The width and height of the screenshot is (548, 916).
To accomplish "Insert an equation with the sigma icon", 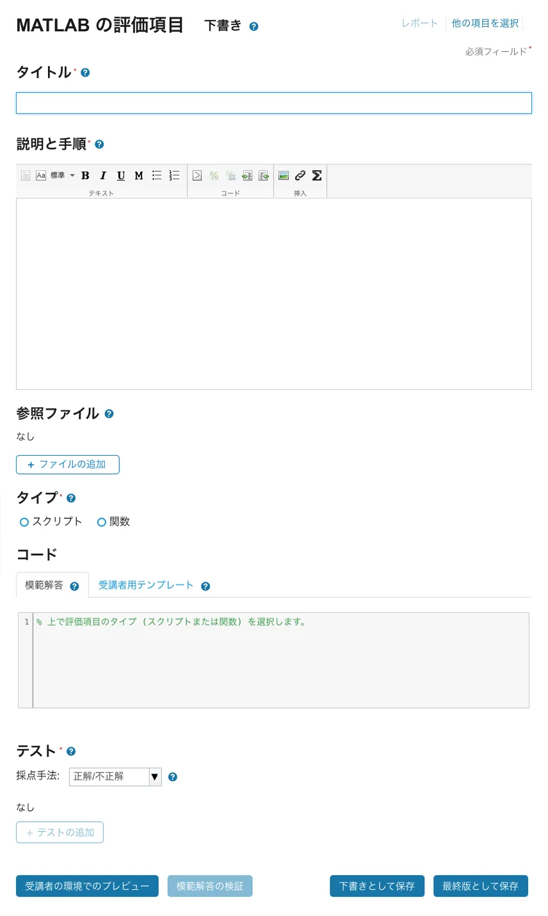I will pyautogui.click(x=317, y=175).
